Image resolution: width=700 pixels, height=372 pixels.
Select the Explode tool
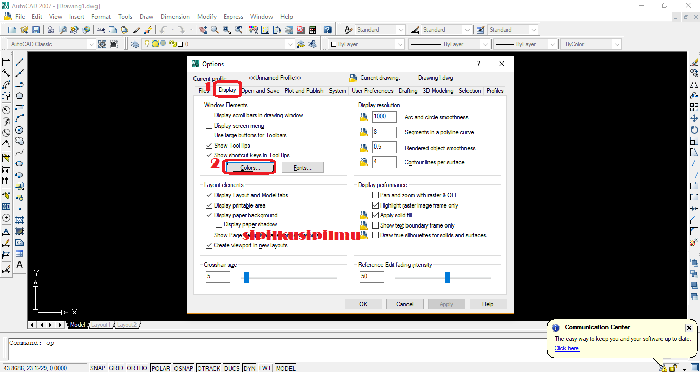click(x=694, y=242)
